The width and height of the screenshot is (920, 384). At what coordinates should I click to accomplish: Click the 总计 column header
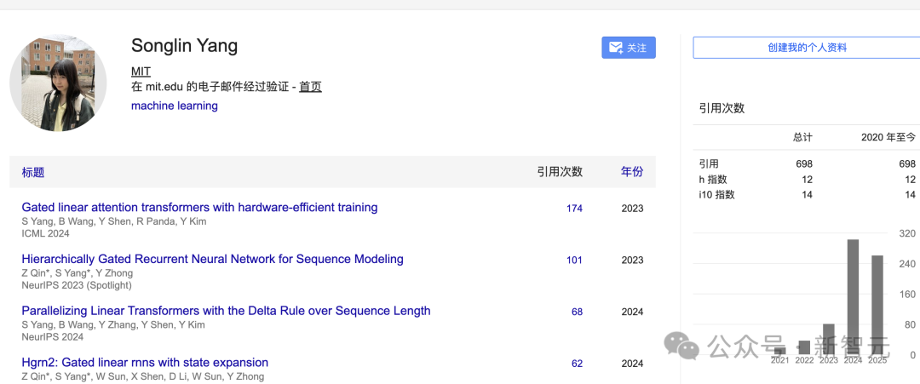(x=802, y=137)
